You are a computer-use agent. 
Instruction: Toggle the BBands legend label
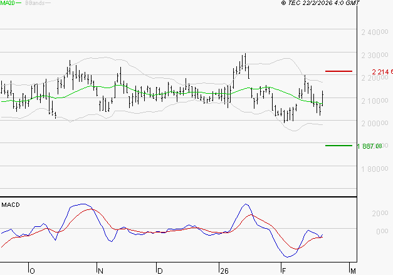click(x=35, y=4)
